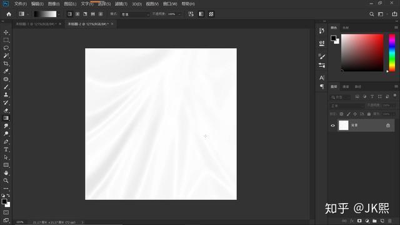Select the Pen tool

[6, 142]
